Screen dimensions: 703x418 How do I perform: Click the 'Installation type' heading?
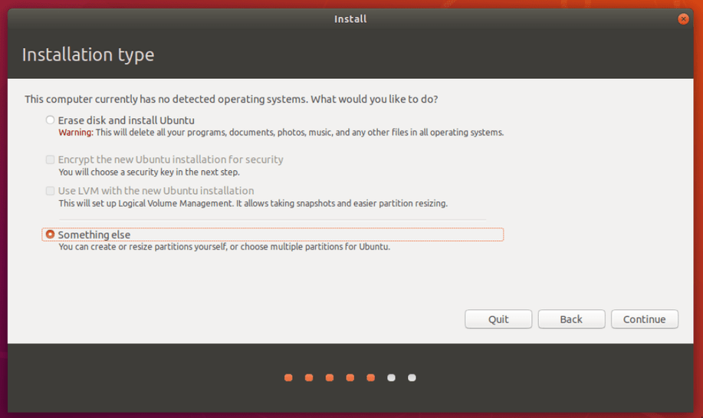click(x=88, y=54)
